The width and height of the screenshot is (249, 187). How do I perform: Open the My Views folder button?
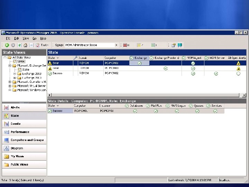pyautogui.click(x=24, y=156)
